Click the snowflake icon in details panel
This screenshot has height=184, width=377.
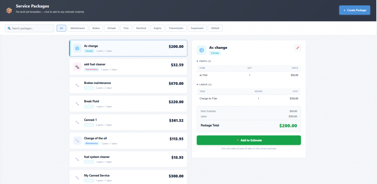[x=201, y=50]
